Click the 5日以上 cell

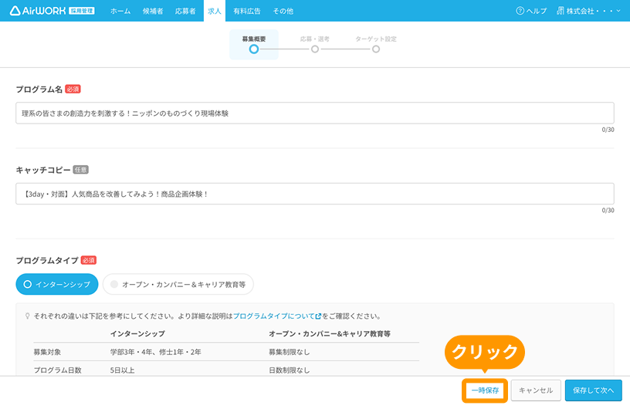tap(122, 370)
